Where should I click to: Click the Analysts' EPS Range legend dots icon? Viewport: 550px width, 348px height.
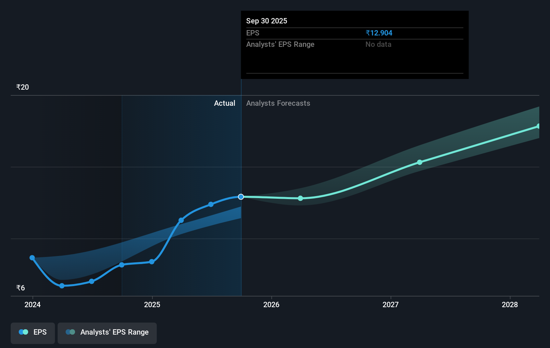tap(70, 332)
